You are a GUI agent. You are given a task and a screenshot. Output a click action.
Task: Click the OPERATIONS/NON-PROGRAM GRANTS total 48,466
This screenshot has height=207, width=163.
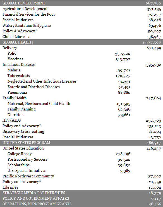tap(155, 204)
